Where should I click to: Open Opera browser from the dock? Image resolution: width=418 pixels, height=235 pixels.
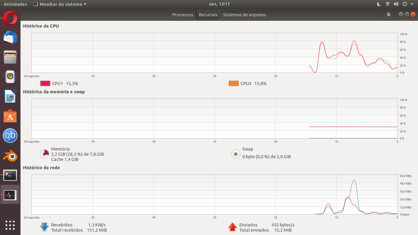(10, 18)
